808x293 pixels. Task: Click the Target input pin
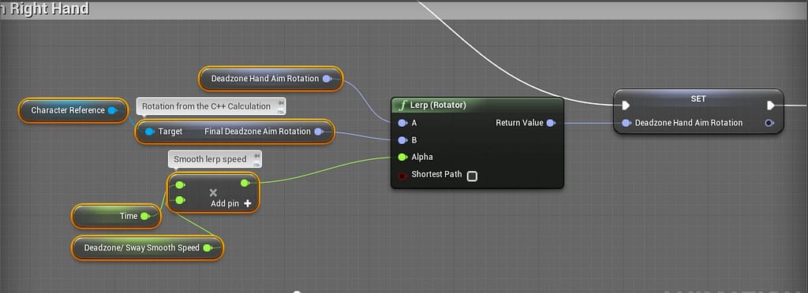[149, 132]
